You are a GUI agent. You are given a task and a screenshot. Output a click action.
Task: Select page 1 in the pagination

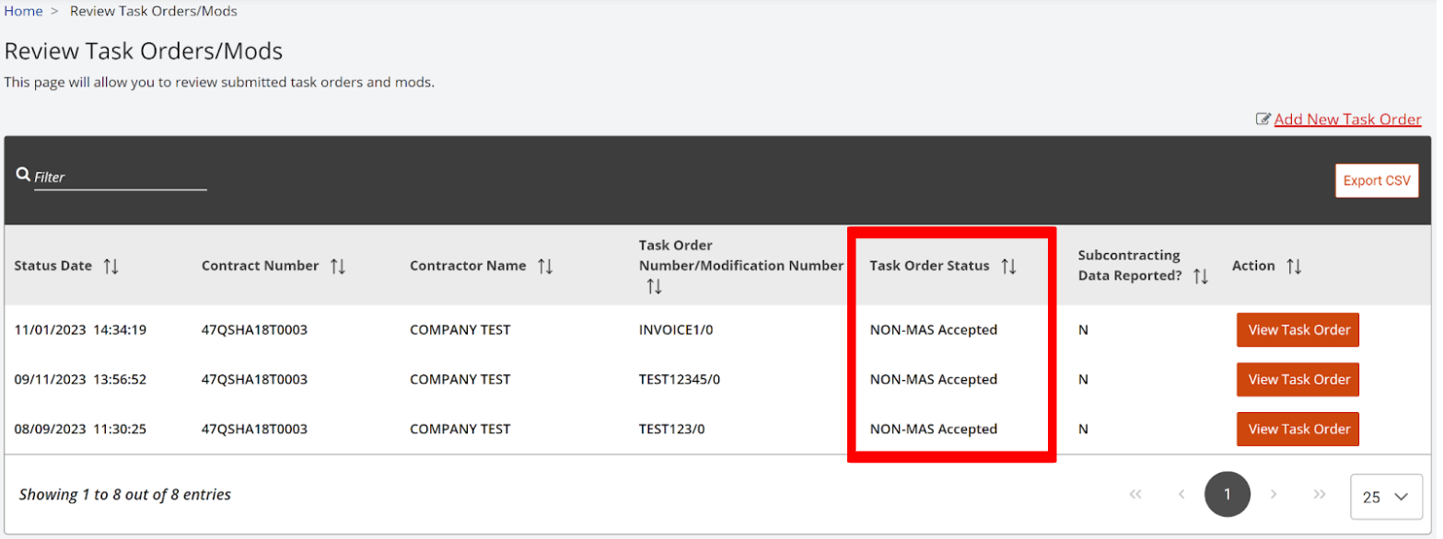pos(1228,494)
